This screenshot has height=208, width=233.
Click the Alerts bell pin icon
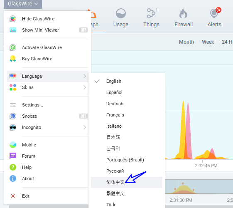coord(214,14)
